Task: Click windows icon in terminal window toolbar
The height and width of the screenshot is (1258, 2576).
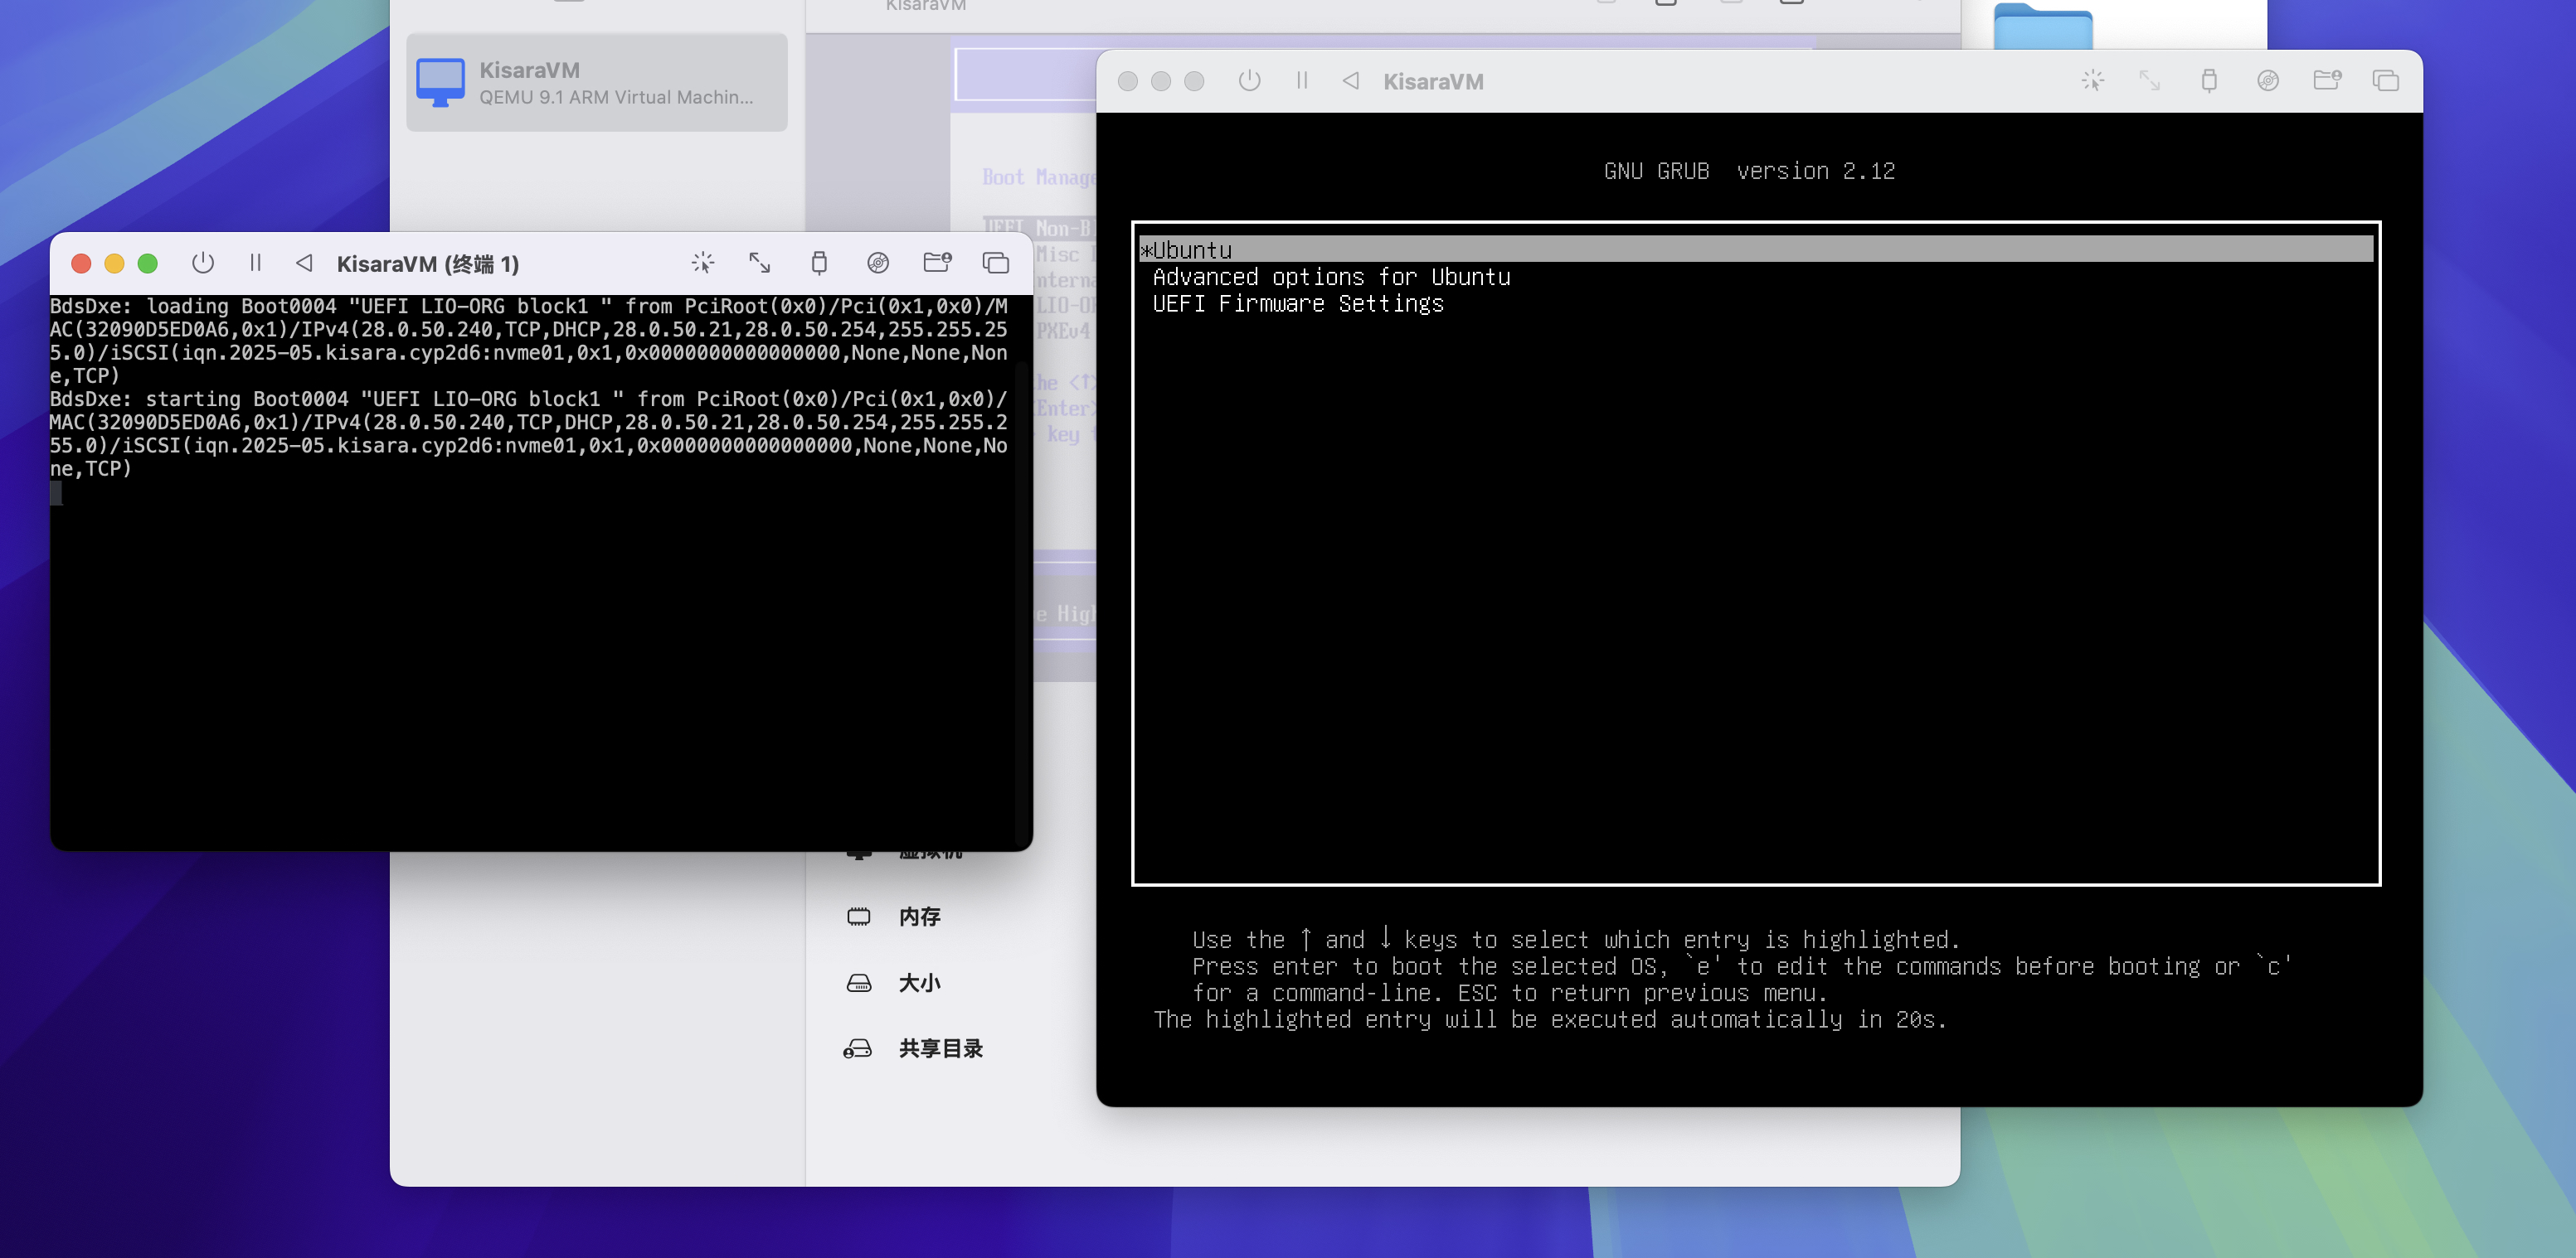Action: [995, 263]
